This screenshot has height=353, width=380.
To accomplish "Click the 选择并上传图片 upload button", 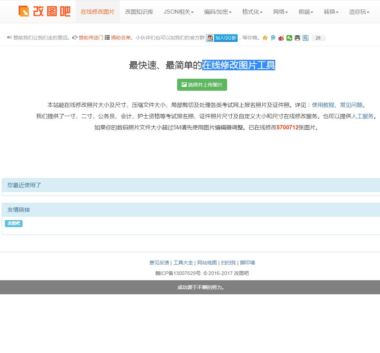I will coord(202,85).
